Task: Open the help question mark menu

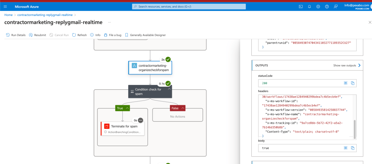Action: (327, 7)
